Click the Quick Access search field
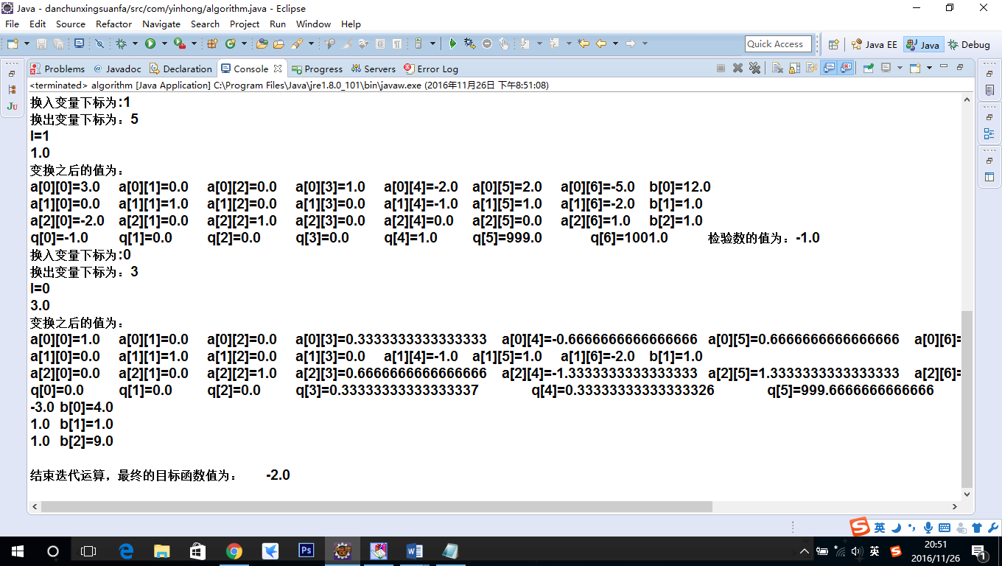This screenshot has width=1002, height=566. tap(778, 44)
